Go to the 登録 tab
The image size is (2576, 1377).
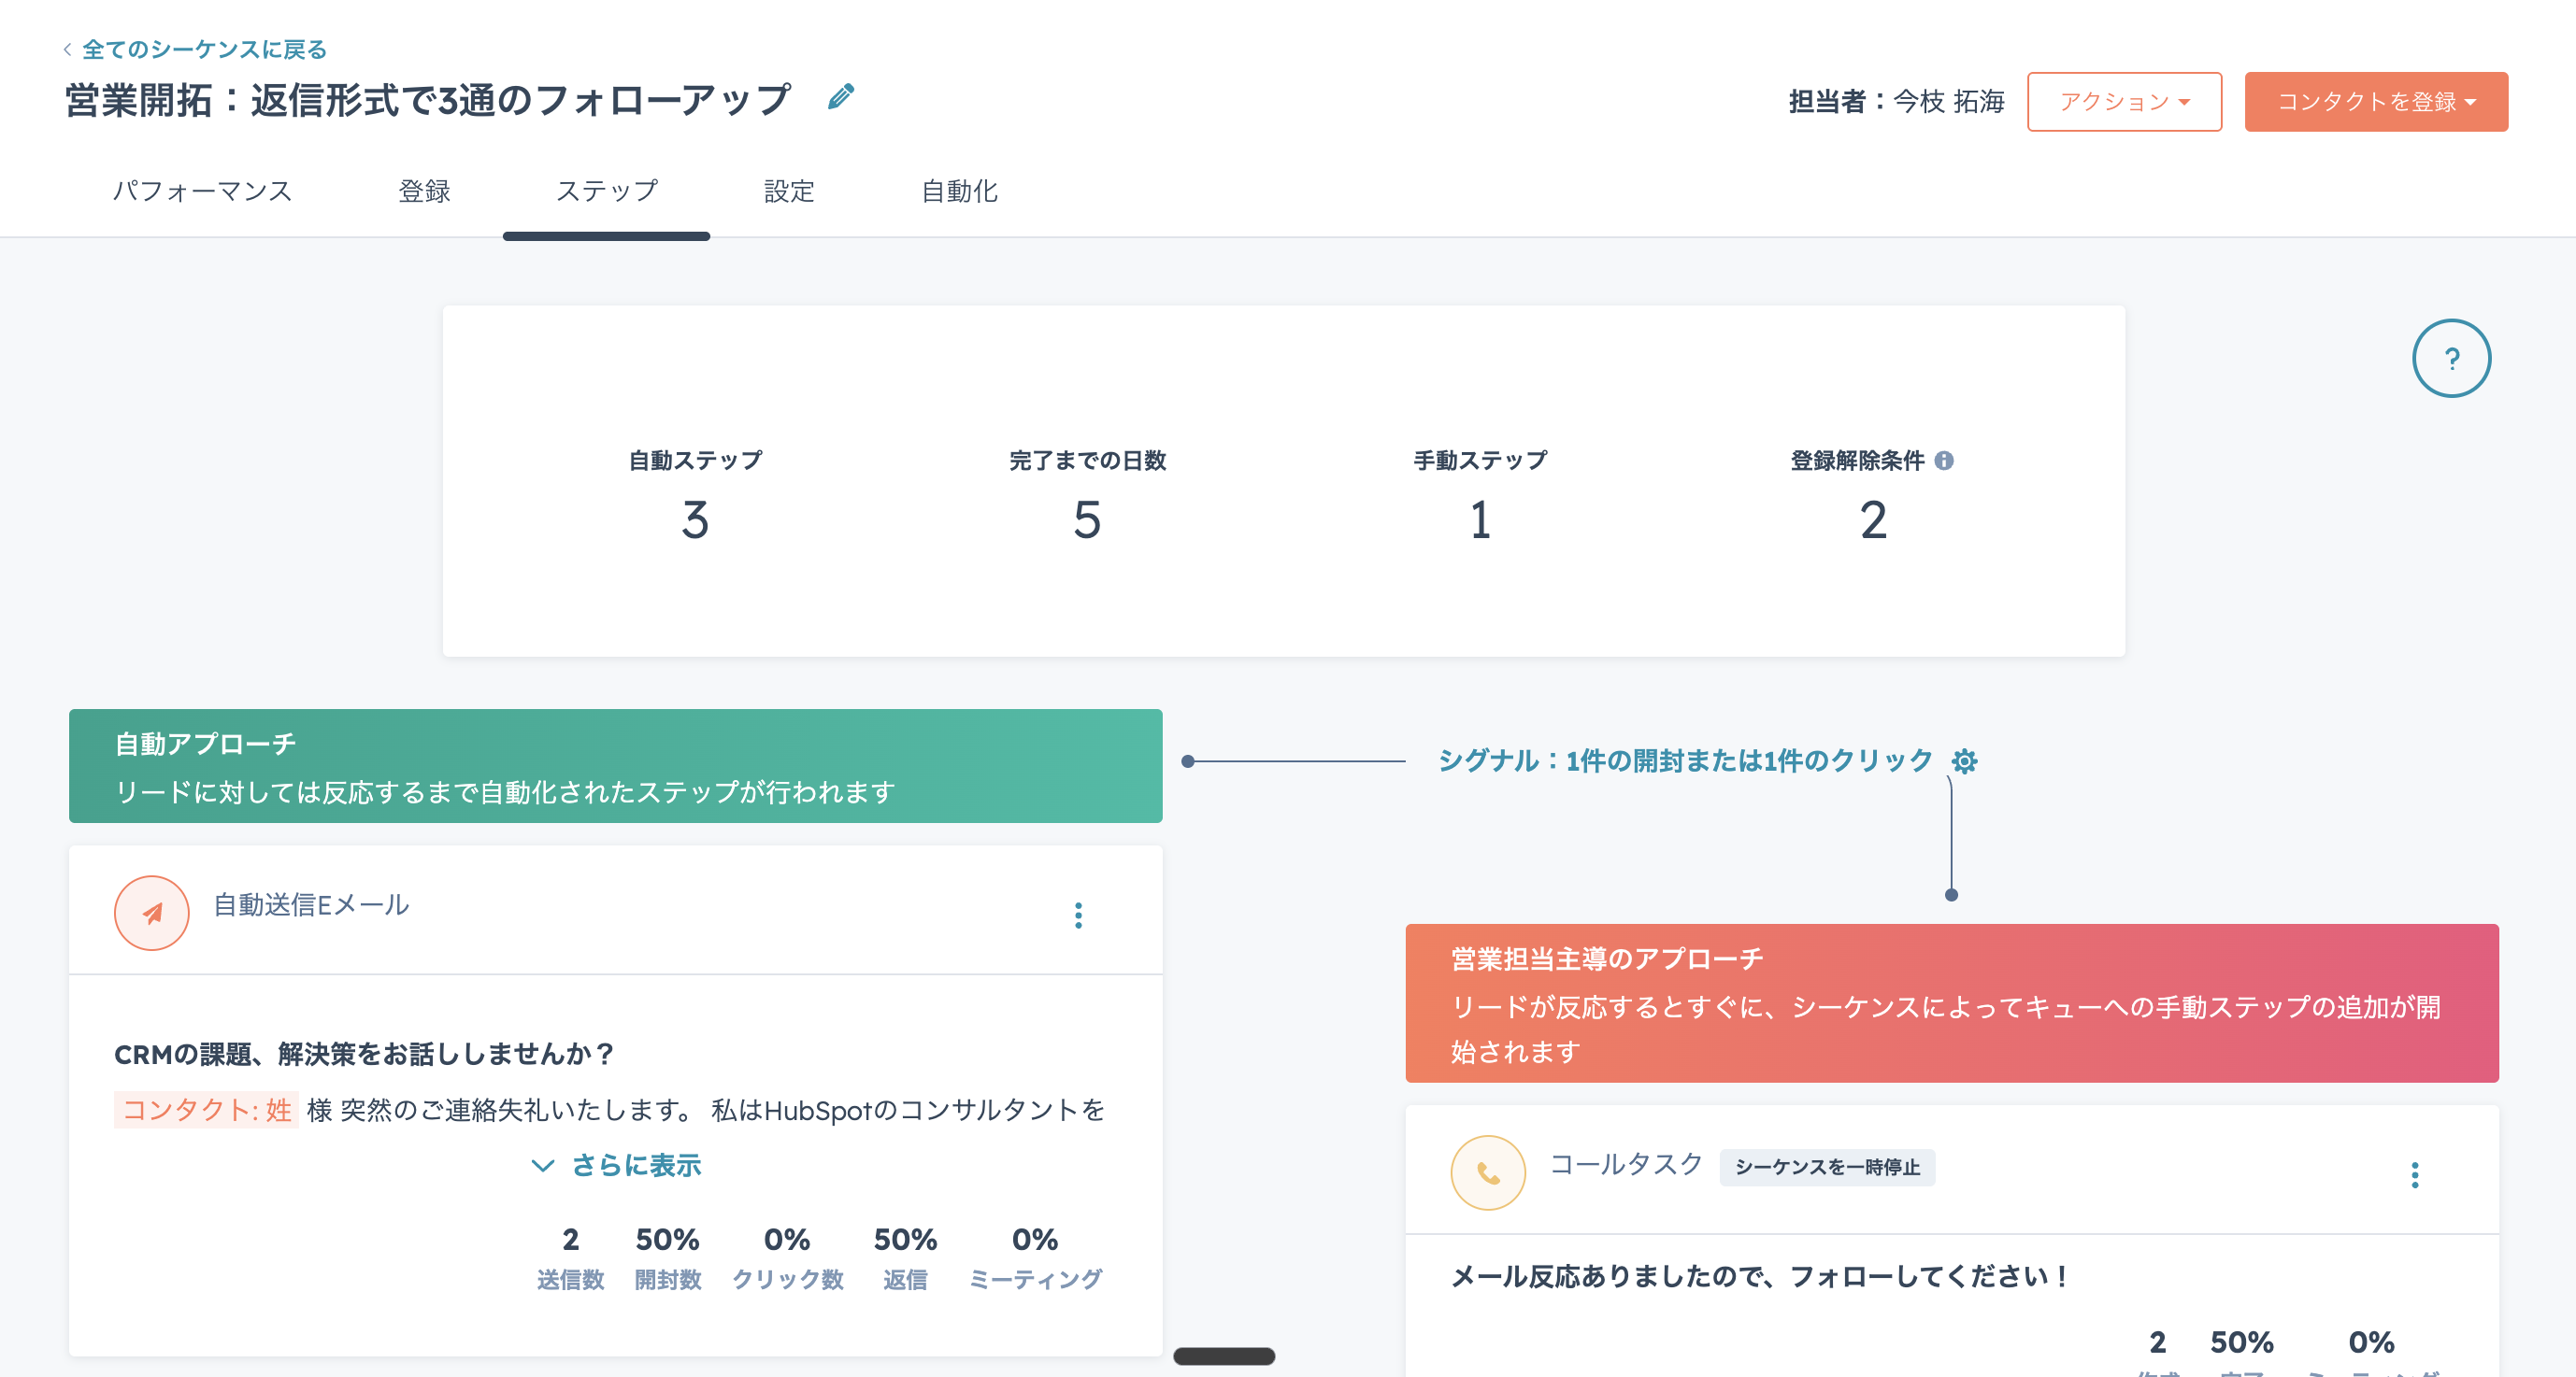click(x=424, y=191)
